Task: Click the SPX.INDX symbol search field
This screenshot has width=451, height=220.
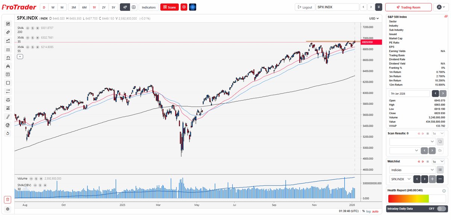Action: point(337,7)
